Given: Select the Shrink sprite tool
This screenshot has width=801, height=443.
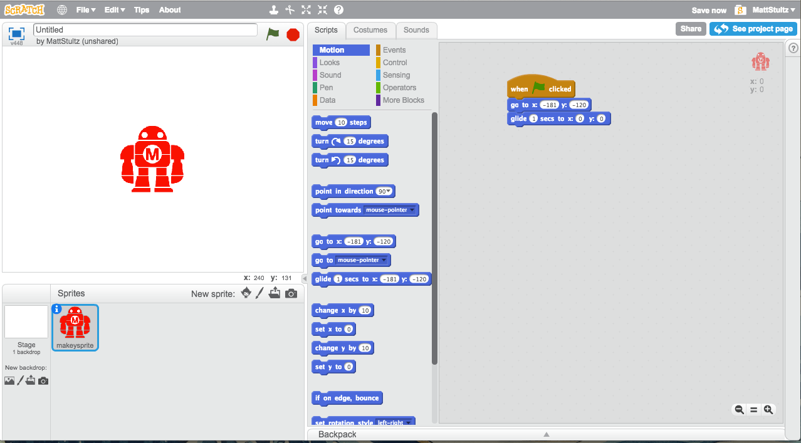Looking at the screenshot, I should coord(322,10).
